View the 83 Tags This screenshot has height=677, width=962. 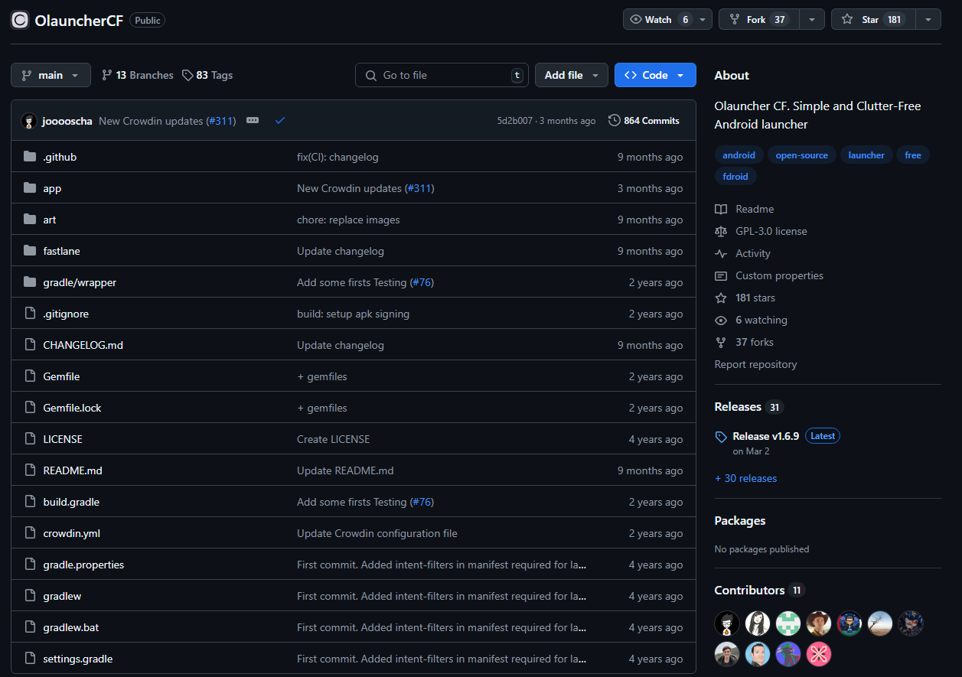[207, 75]
